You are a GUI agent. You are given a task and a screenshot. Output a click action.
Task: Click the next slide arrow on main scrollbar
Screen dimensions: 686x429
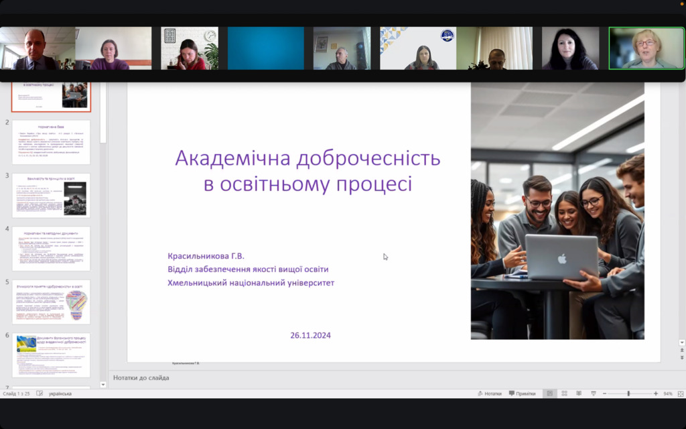pos(682,358)
